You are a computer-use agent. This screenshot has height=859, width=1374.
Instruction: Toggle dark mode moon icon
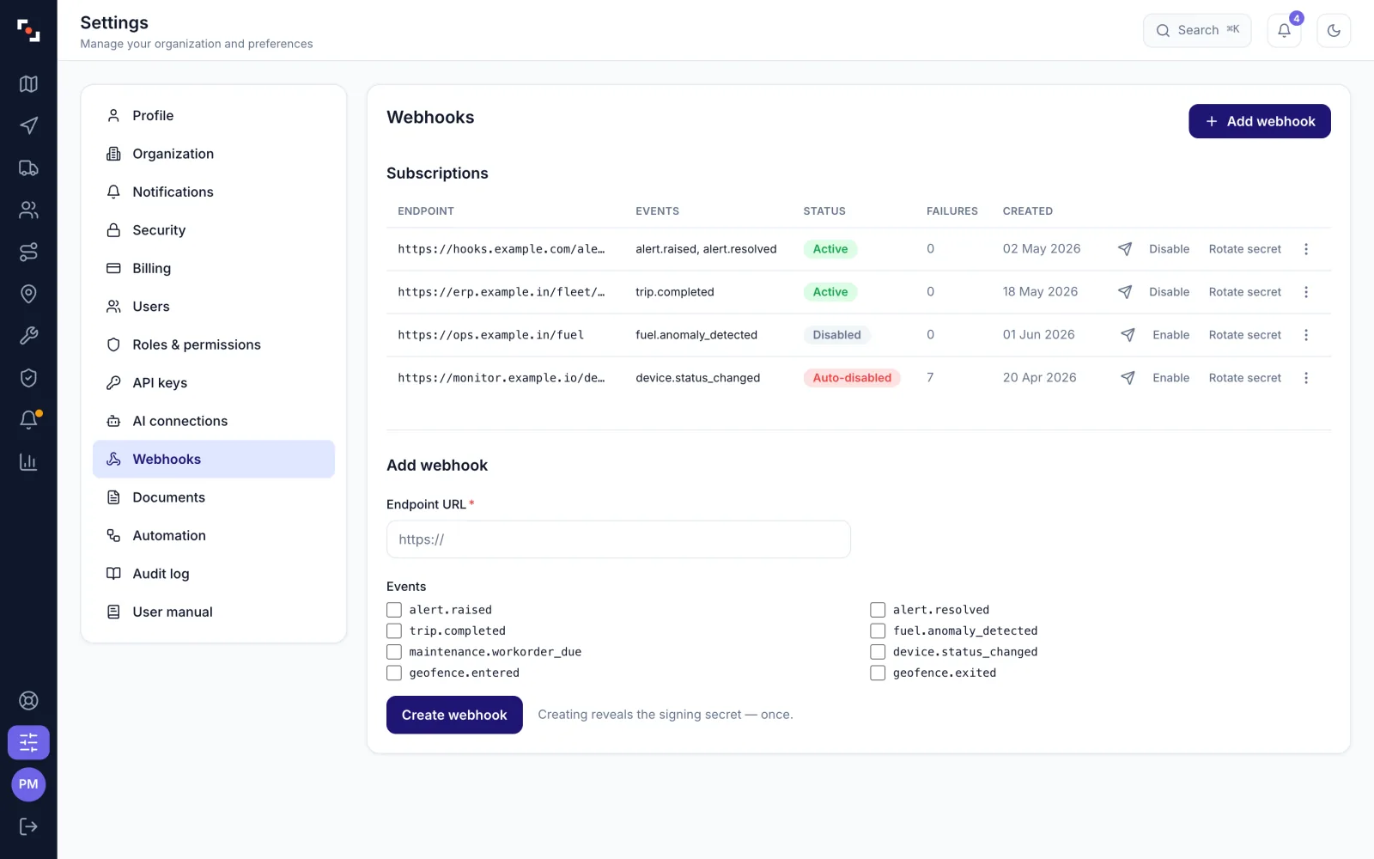1334,31
